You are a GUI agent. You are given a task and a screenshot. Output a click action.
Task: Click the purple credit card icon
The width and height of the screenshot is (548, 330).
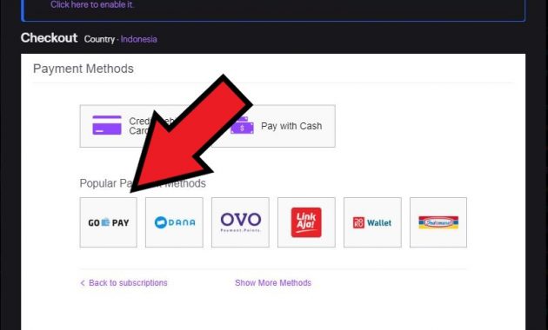[107, 125]
